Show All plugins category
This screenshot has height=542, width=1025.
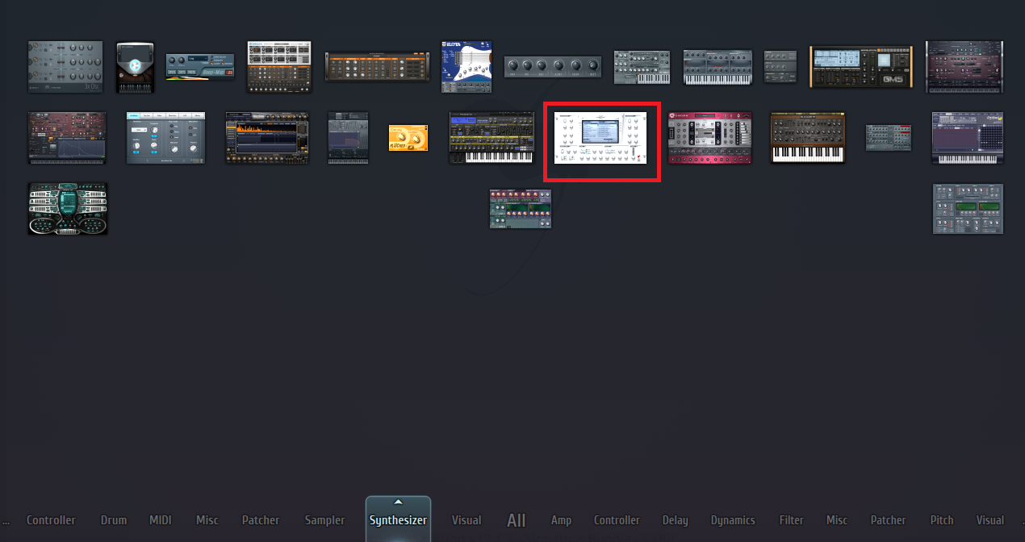coord(517,520)
